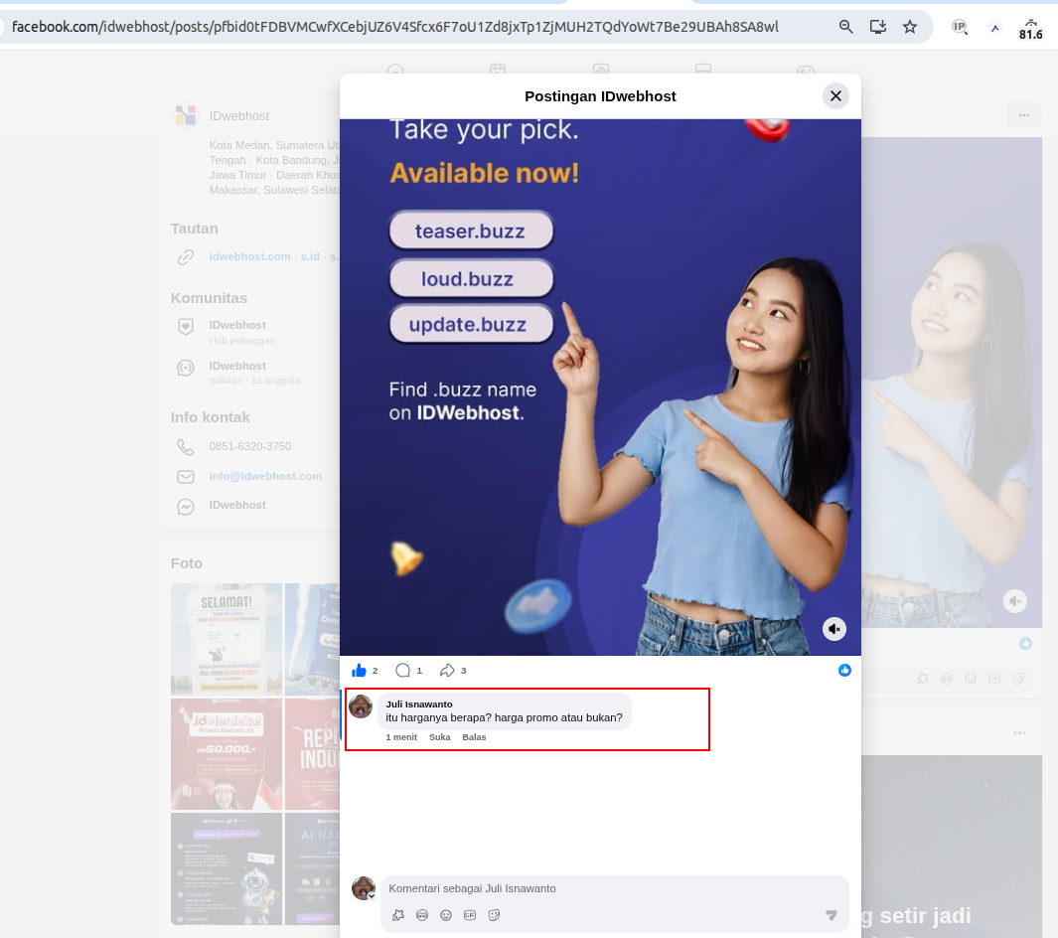
Task: Open the IDwebhost Messenger contact entry
Action: [x=237, y=505]
